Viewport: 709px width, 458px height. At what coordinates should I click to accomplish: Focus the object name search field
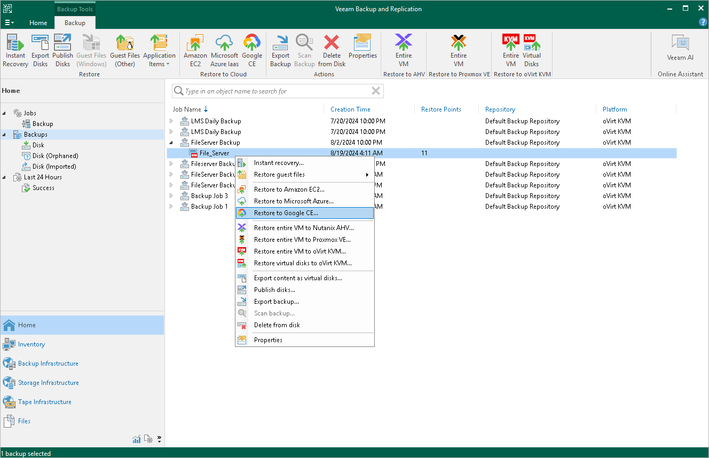tap(277, 91)
